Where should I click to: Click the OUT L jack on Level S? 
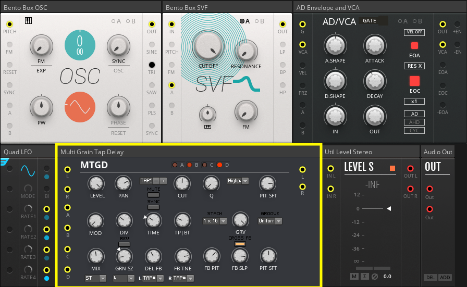coord(410,169)
